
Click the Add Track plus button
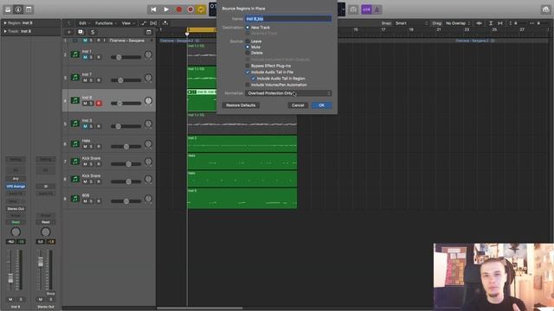click(x=69, y=32)
